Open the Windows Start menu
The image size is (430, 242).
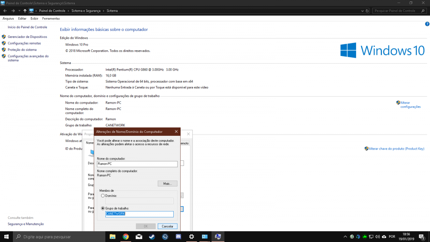(x=6, y=236)
